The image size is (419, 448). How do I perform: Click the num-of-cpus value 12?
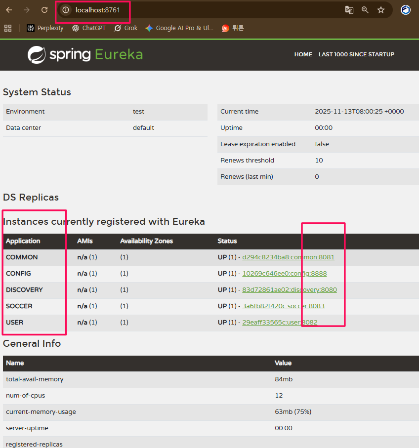[279, 396]
